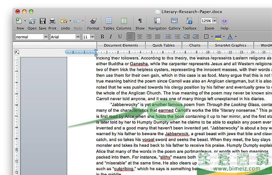Select Justify alignment
The height and width of the screenshot is (175, 272).
click(x=157, y=37)
